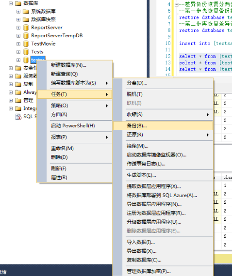The height and width of the screenshot is (276, 232).
Task: Select 提取数据层应用程序(X)...
Action: tap(163, 186)
